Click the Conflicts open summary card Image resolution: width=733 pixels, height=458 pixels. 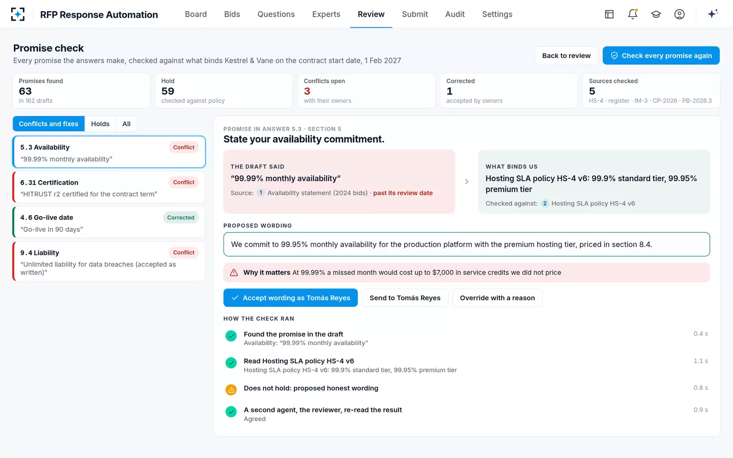pos(366,91)
